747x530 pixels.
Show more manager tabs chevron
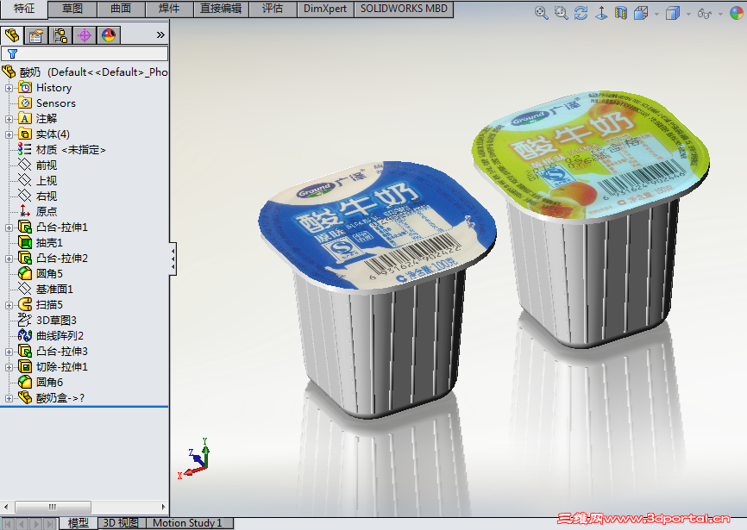coord(160,34)
